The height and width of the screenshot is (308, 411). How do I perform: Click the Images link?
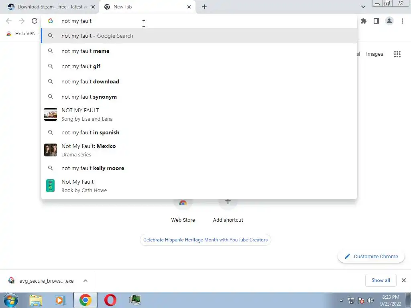point(374,54)
